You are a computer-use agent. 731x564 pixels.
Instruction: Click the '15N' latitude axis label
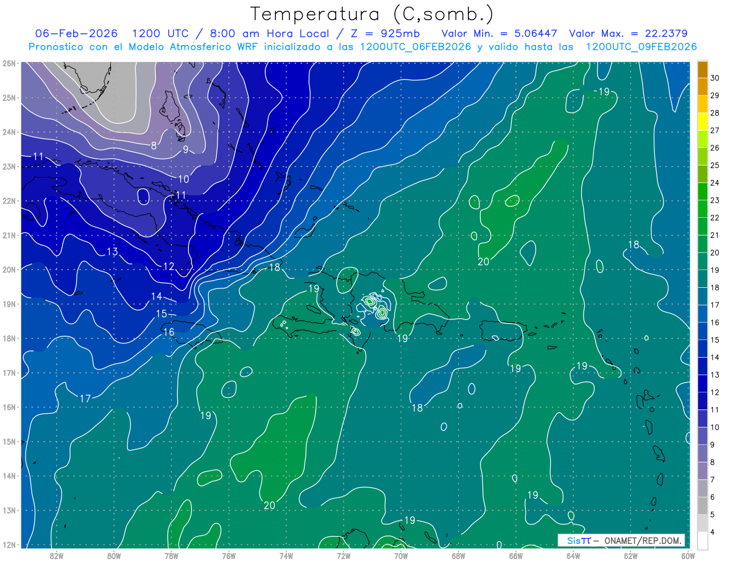[9, 442]
